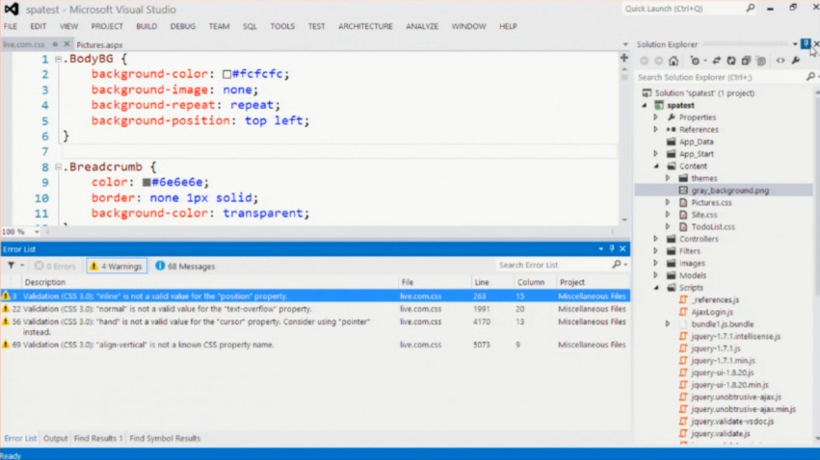Image resolution: width=820 pixels, height=460 pixels.
Task: Click the Error List search magnifier
Action: pyautogui.click(x=617, y=265)
